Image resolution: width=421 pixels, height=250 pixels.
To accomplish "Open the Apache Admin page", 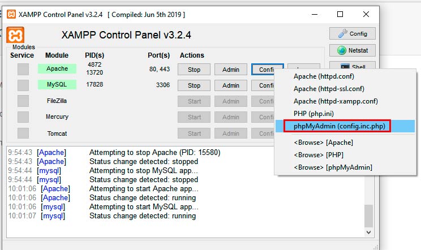I will pos(231,70).
